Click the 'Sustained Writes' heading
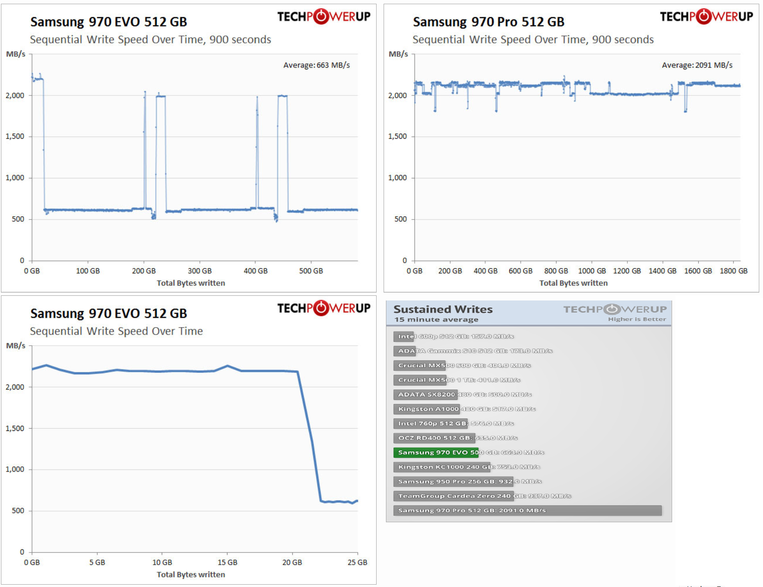763x587 pixels. [443, 309]
